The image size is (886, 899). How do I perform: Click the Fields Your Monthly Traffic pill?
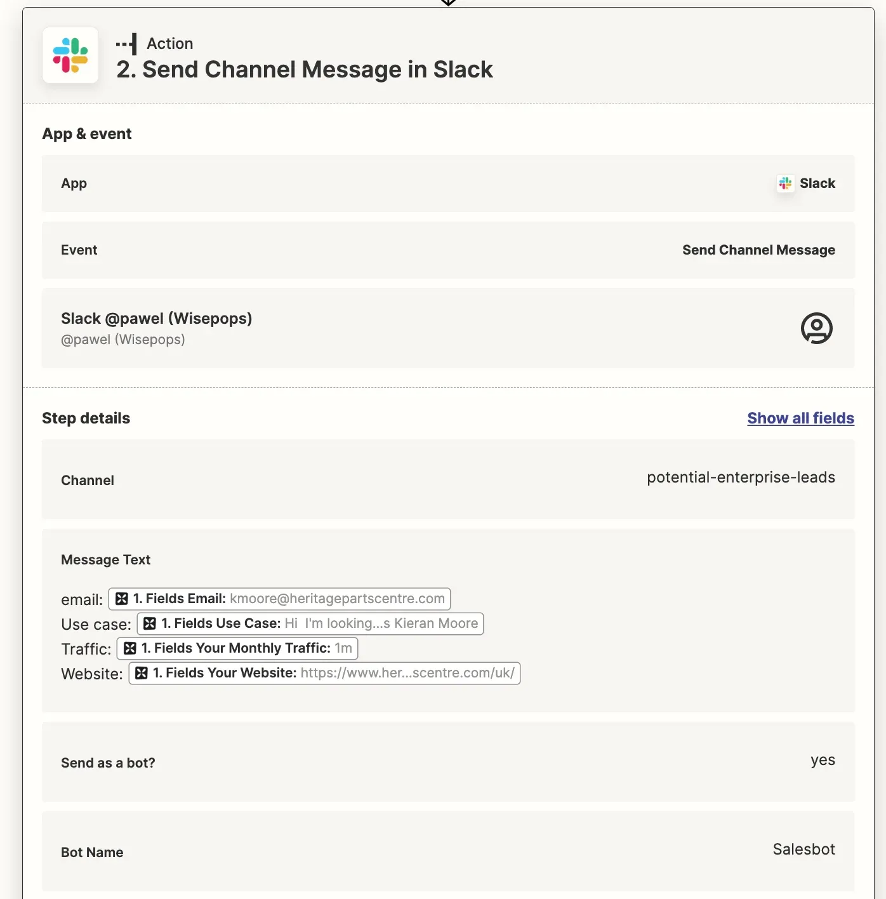coord(237,648)
